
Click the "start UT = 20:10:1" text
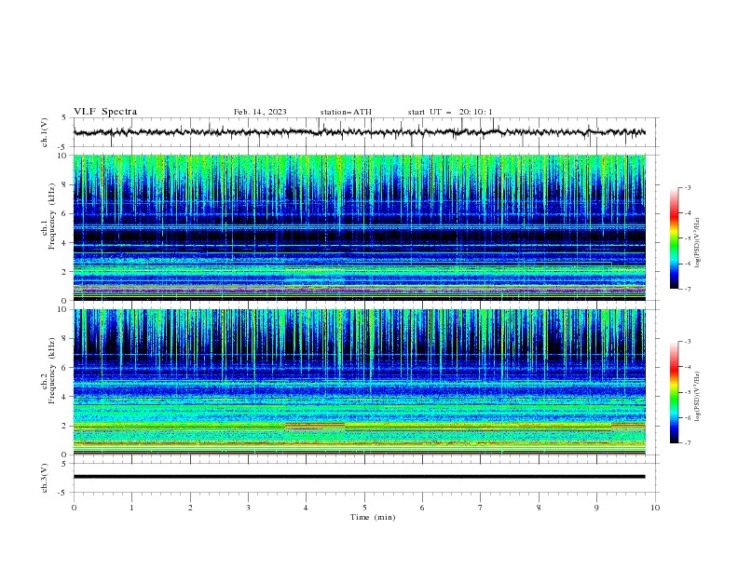450,112
